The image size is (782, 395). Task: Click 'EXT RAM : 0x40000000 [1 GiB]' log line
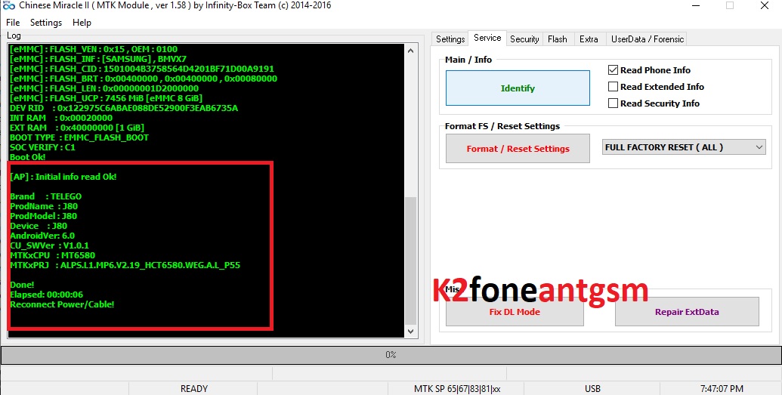tap(77, 128)
